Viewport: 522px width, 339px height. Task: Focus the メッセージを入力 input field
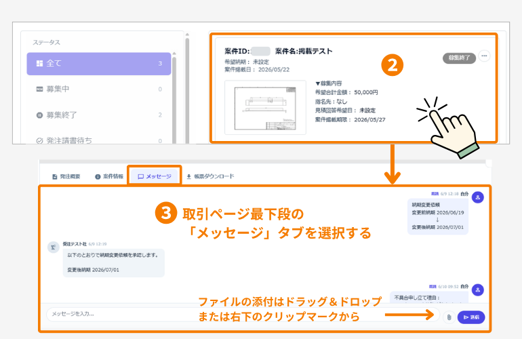click(243, 315)
